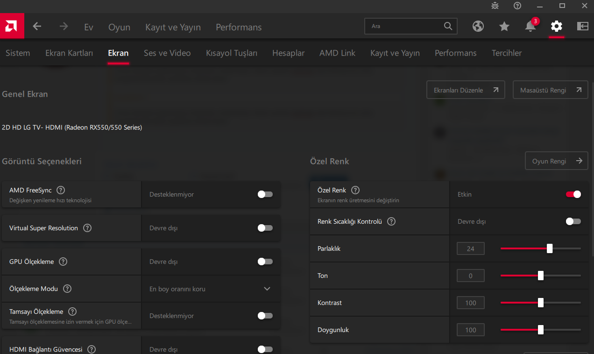
Task: Open the bug report icon
Action: click(x=495, y=6)
